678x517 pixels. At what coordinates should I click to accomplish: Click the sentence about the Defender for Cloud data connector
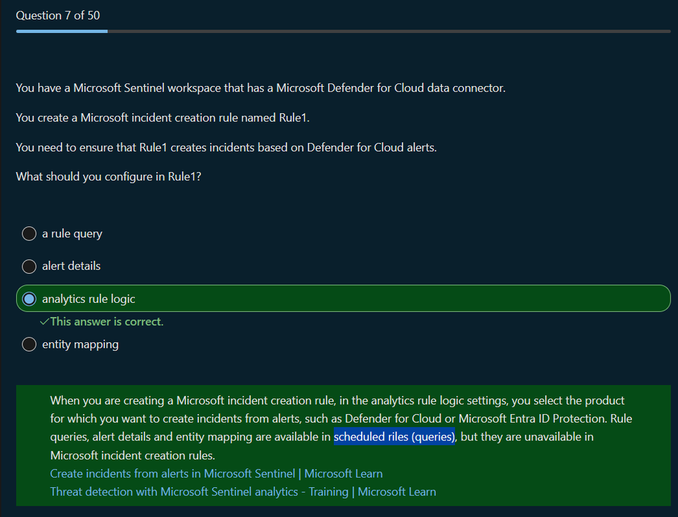(260, 88)
